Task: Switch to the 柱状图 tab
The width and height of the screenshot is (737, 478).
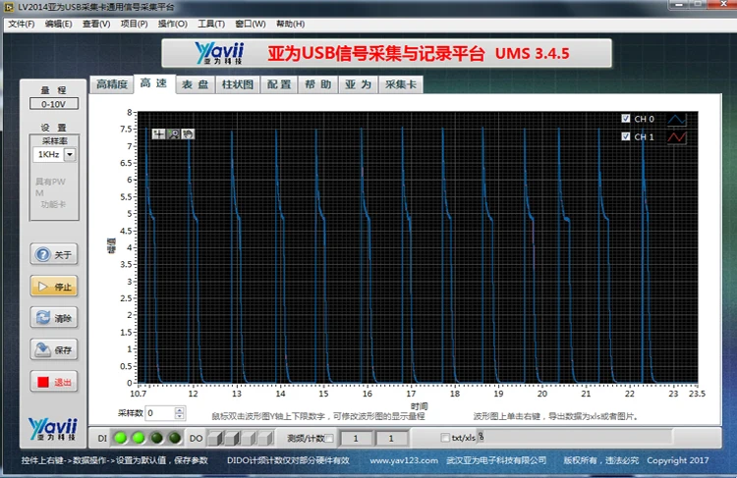Action: (238, 84)
